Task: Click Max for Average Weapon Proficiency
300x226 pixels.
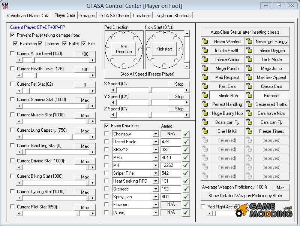Action: pyautogui.click(x=280, y=187)
